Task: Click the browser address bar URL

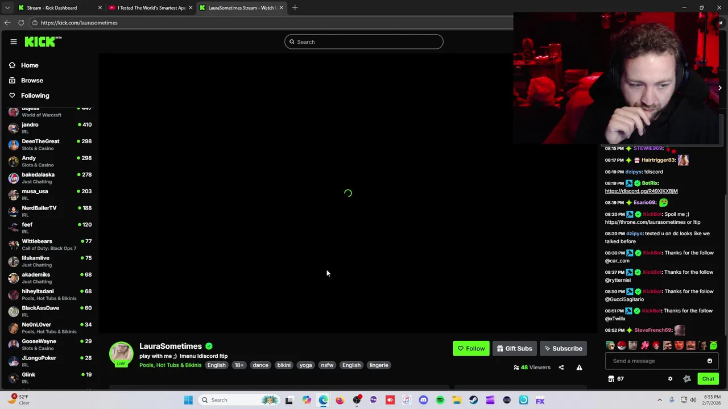Action: click(79, 23)
